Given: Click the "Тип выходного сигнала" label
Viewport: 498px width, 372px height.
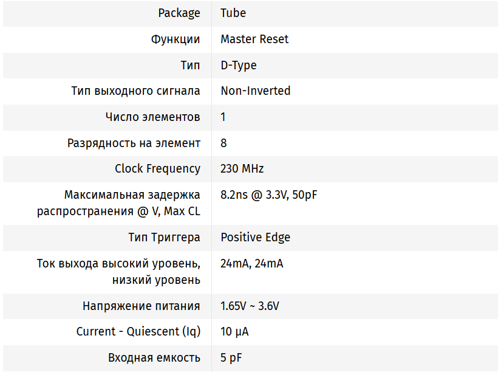Looking at the screenshot, I should pyautogui.click(x=135, y=91).
